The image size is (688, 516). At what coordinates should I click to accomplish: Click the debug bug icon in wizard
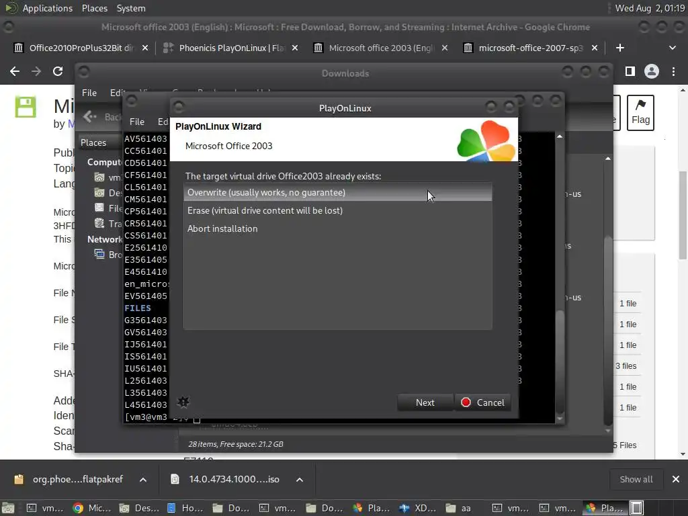pos(183,402)
